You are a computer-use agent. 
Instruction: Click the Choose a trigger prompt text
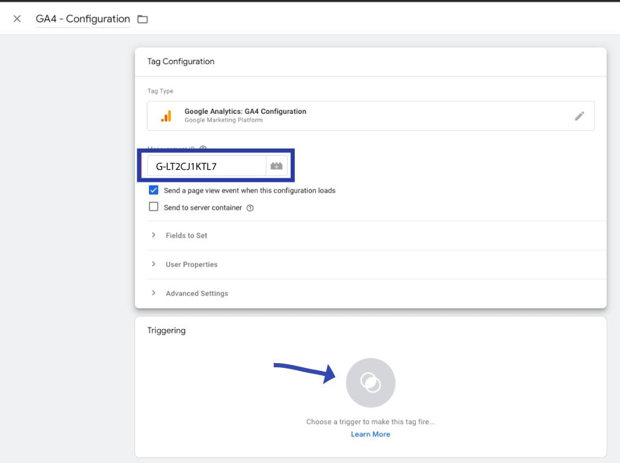[x=371, y=422]
